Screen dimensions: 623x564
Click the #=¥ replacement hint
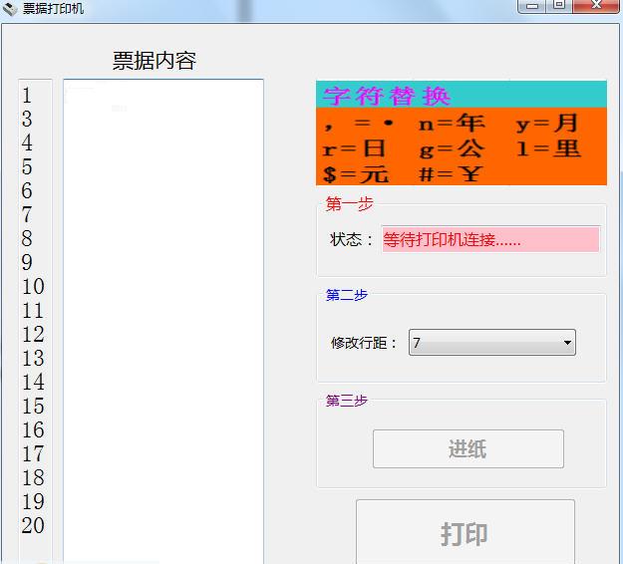pyautogui.click(x=451, y=174)
